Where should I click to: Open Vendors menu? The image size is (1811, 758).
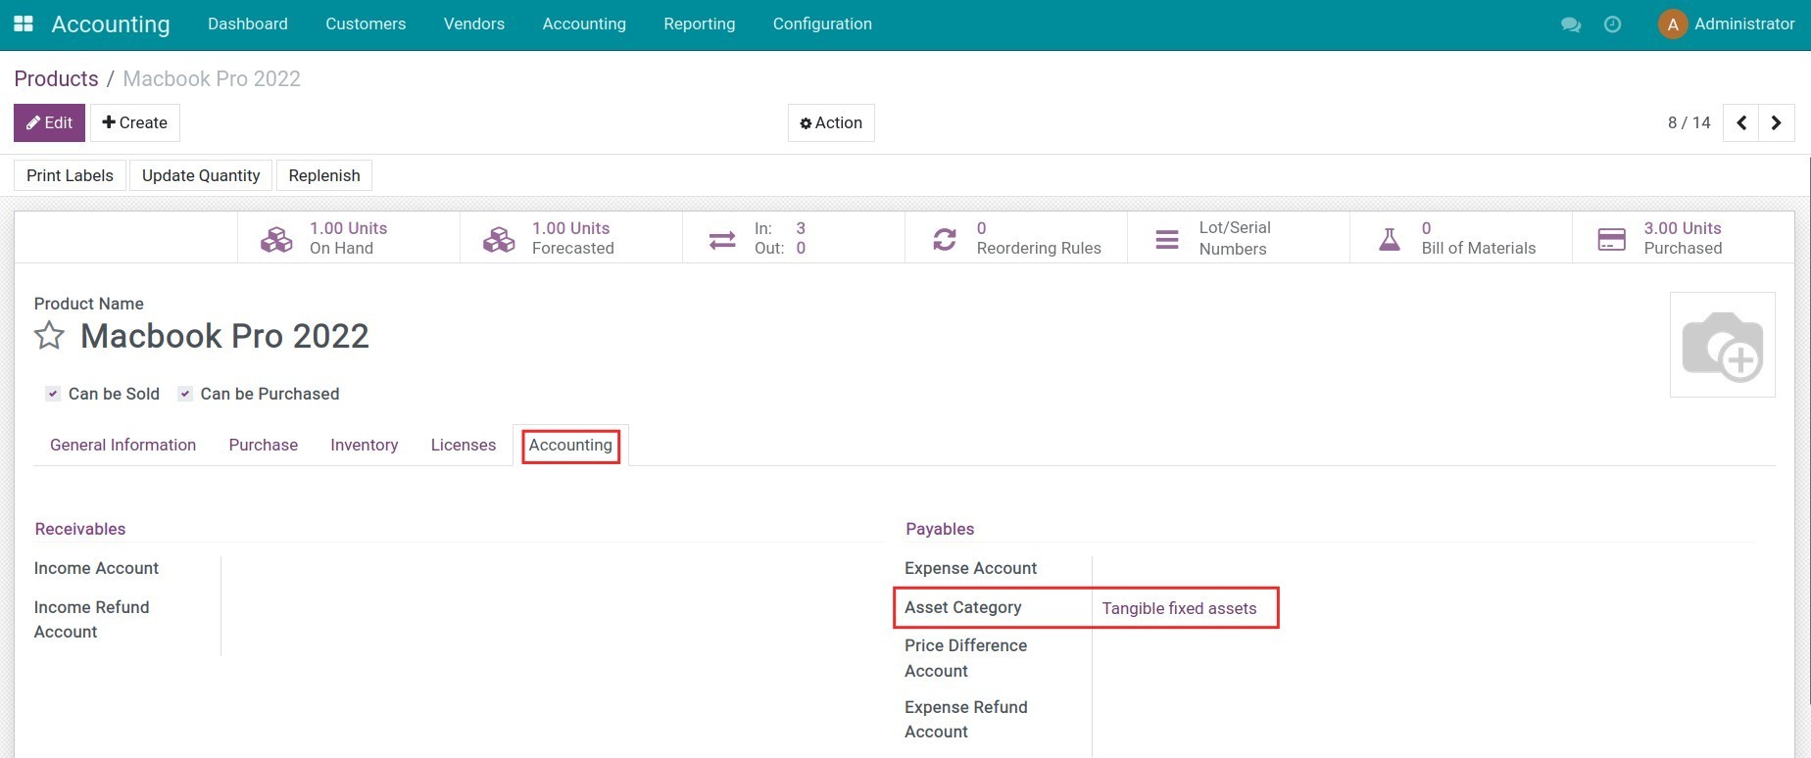click(x=474, y=24)
